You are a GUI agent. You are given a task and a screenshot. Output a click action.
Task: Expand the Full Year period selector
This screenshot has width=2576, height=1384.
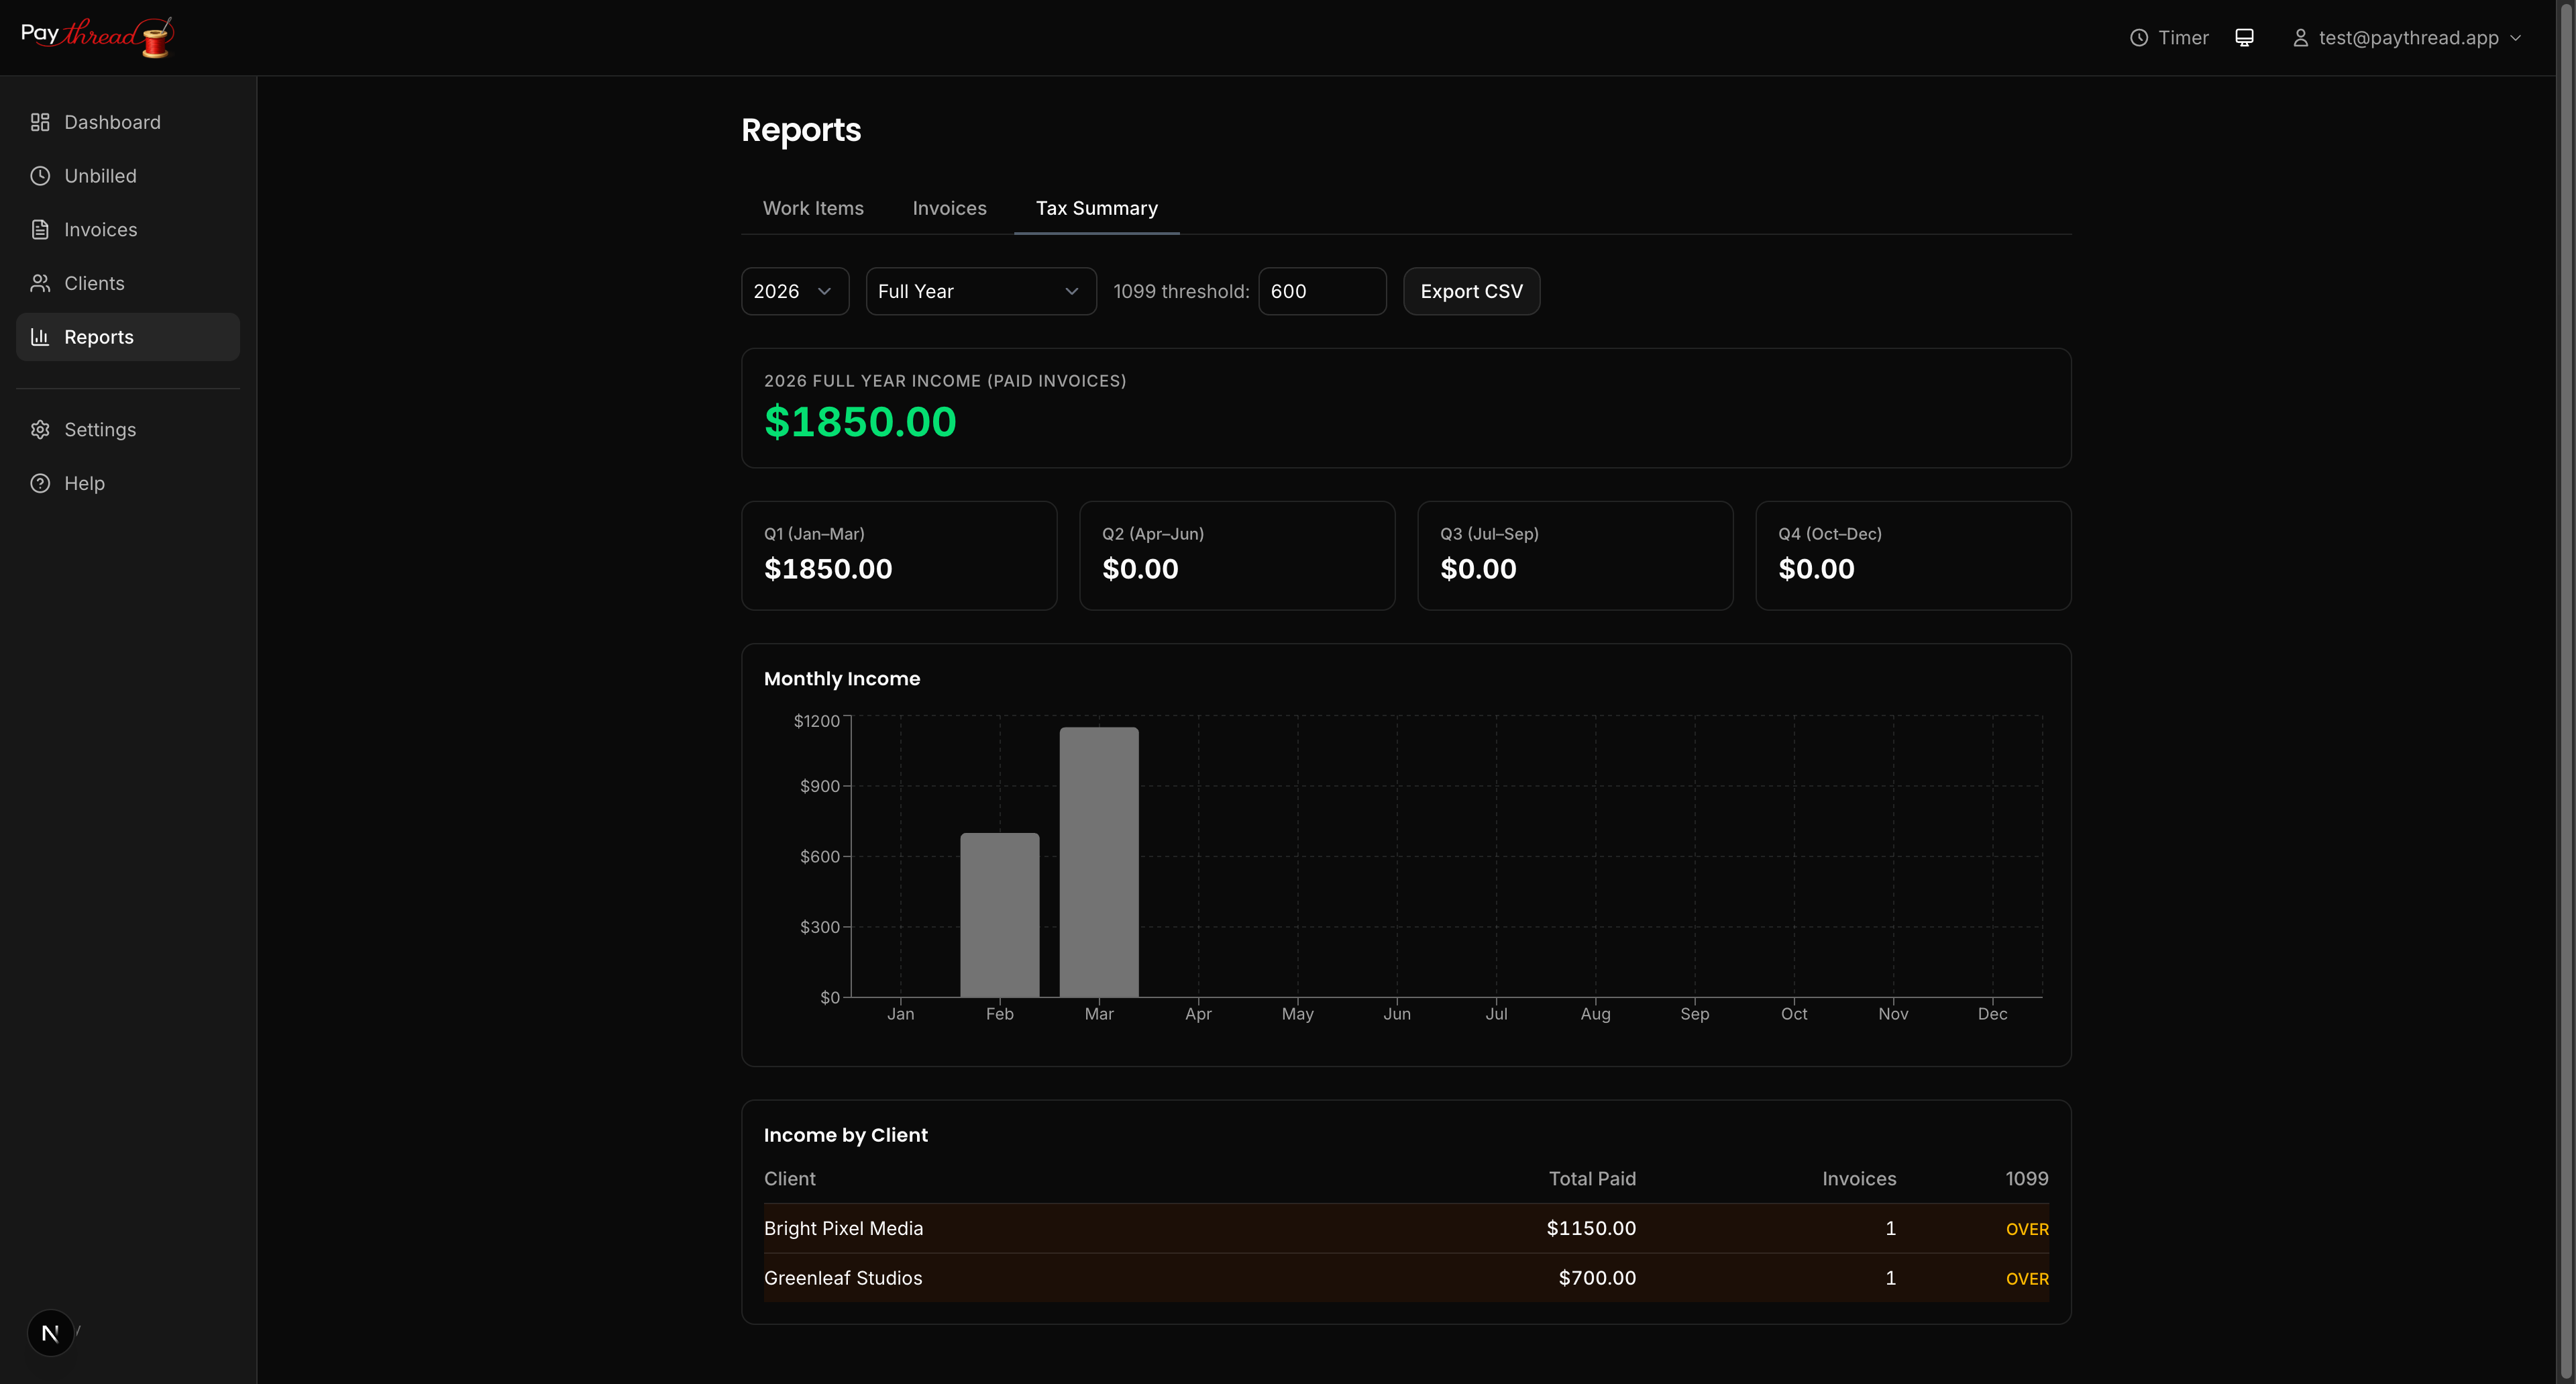(x=979, y=290)
